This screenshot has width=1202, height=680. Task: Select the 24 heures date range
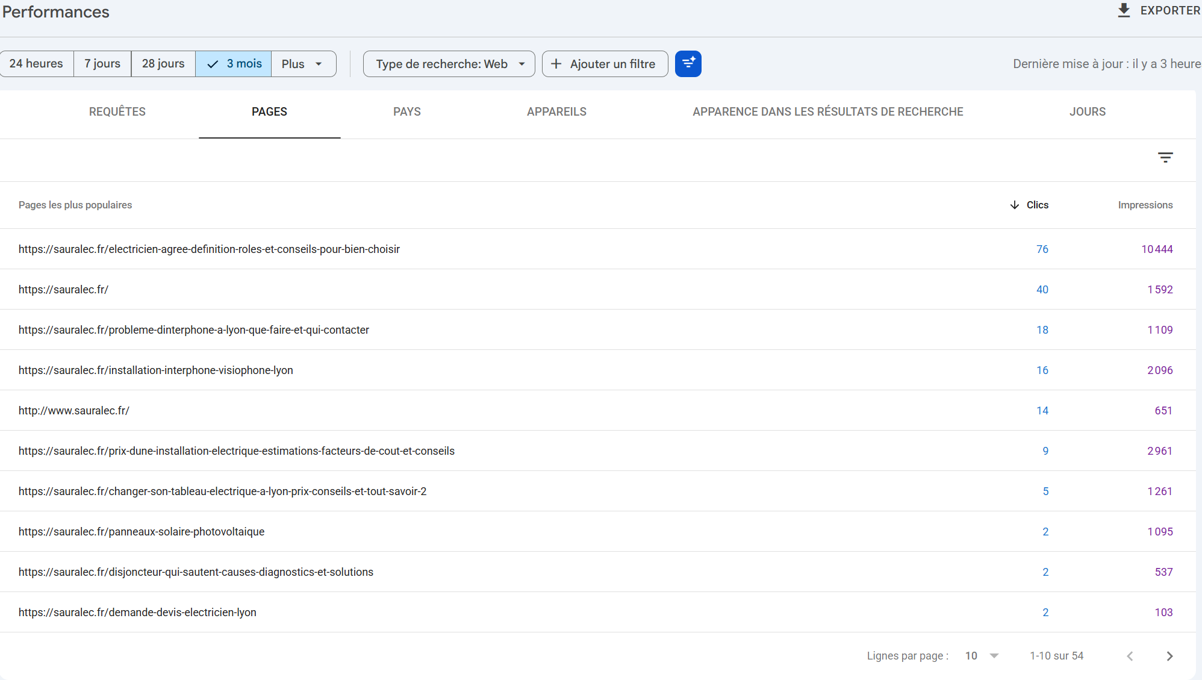click(36, 64)
